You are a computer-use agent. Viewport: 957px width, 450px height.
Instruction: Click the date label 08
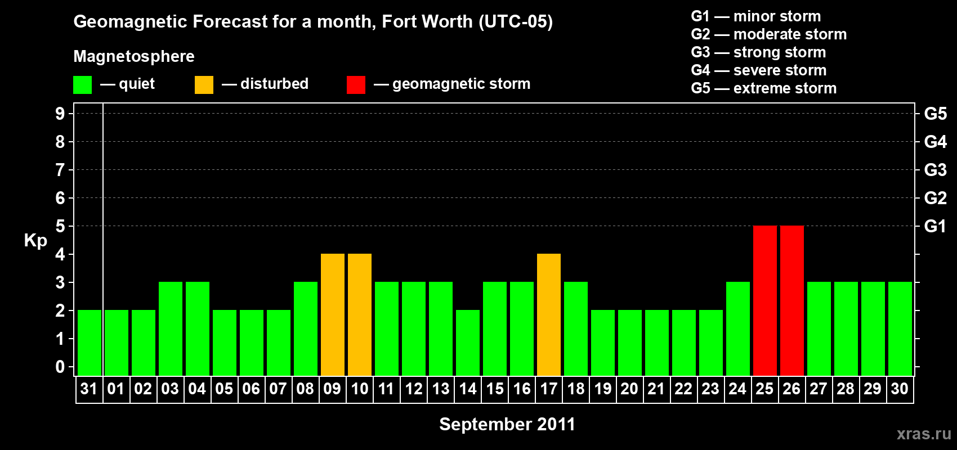pos(305,389)
